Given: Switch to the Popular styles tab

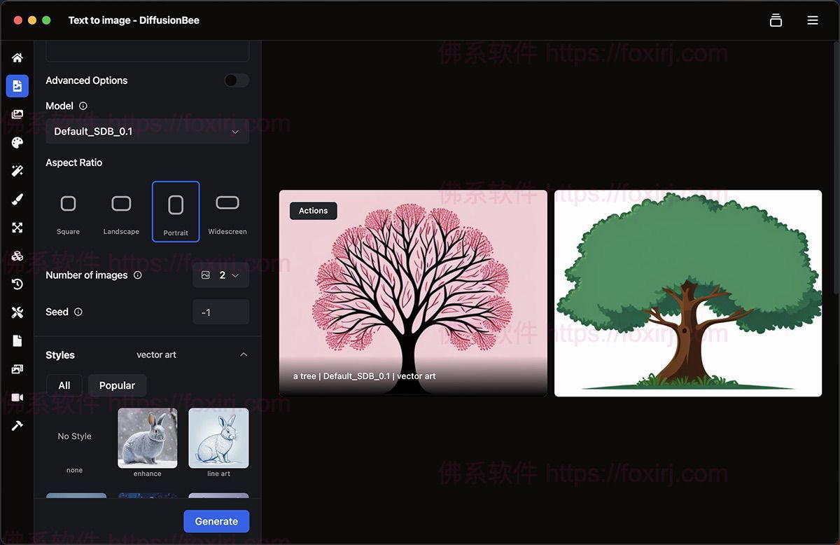Looking at the screenshot, I should pos(117,385).
